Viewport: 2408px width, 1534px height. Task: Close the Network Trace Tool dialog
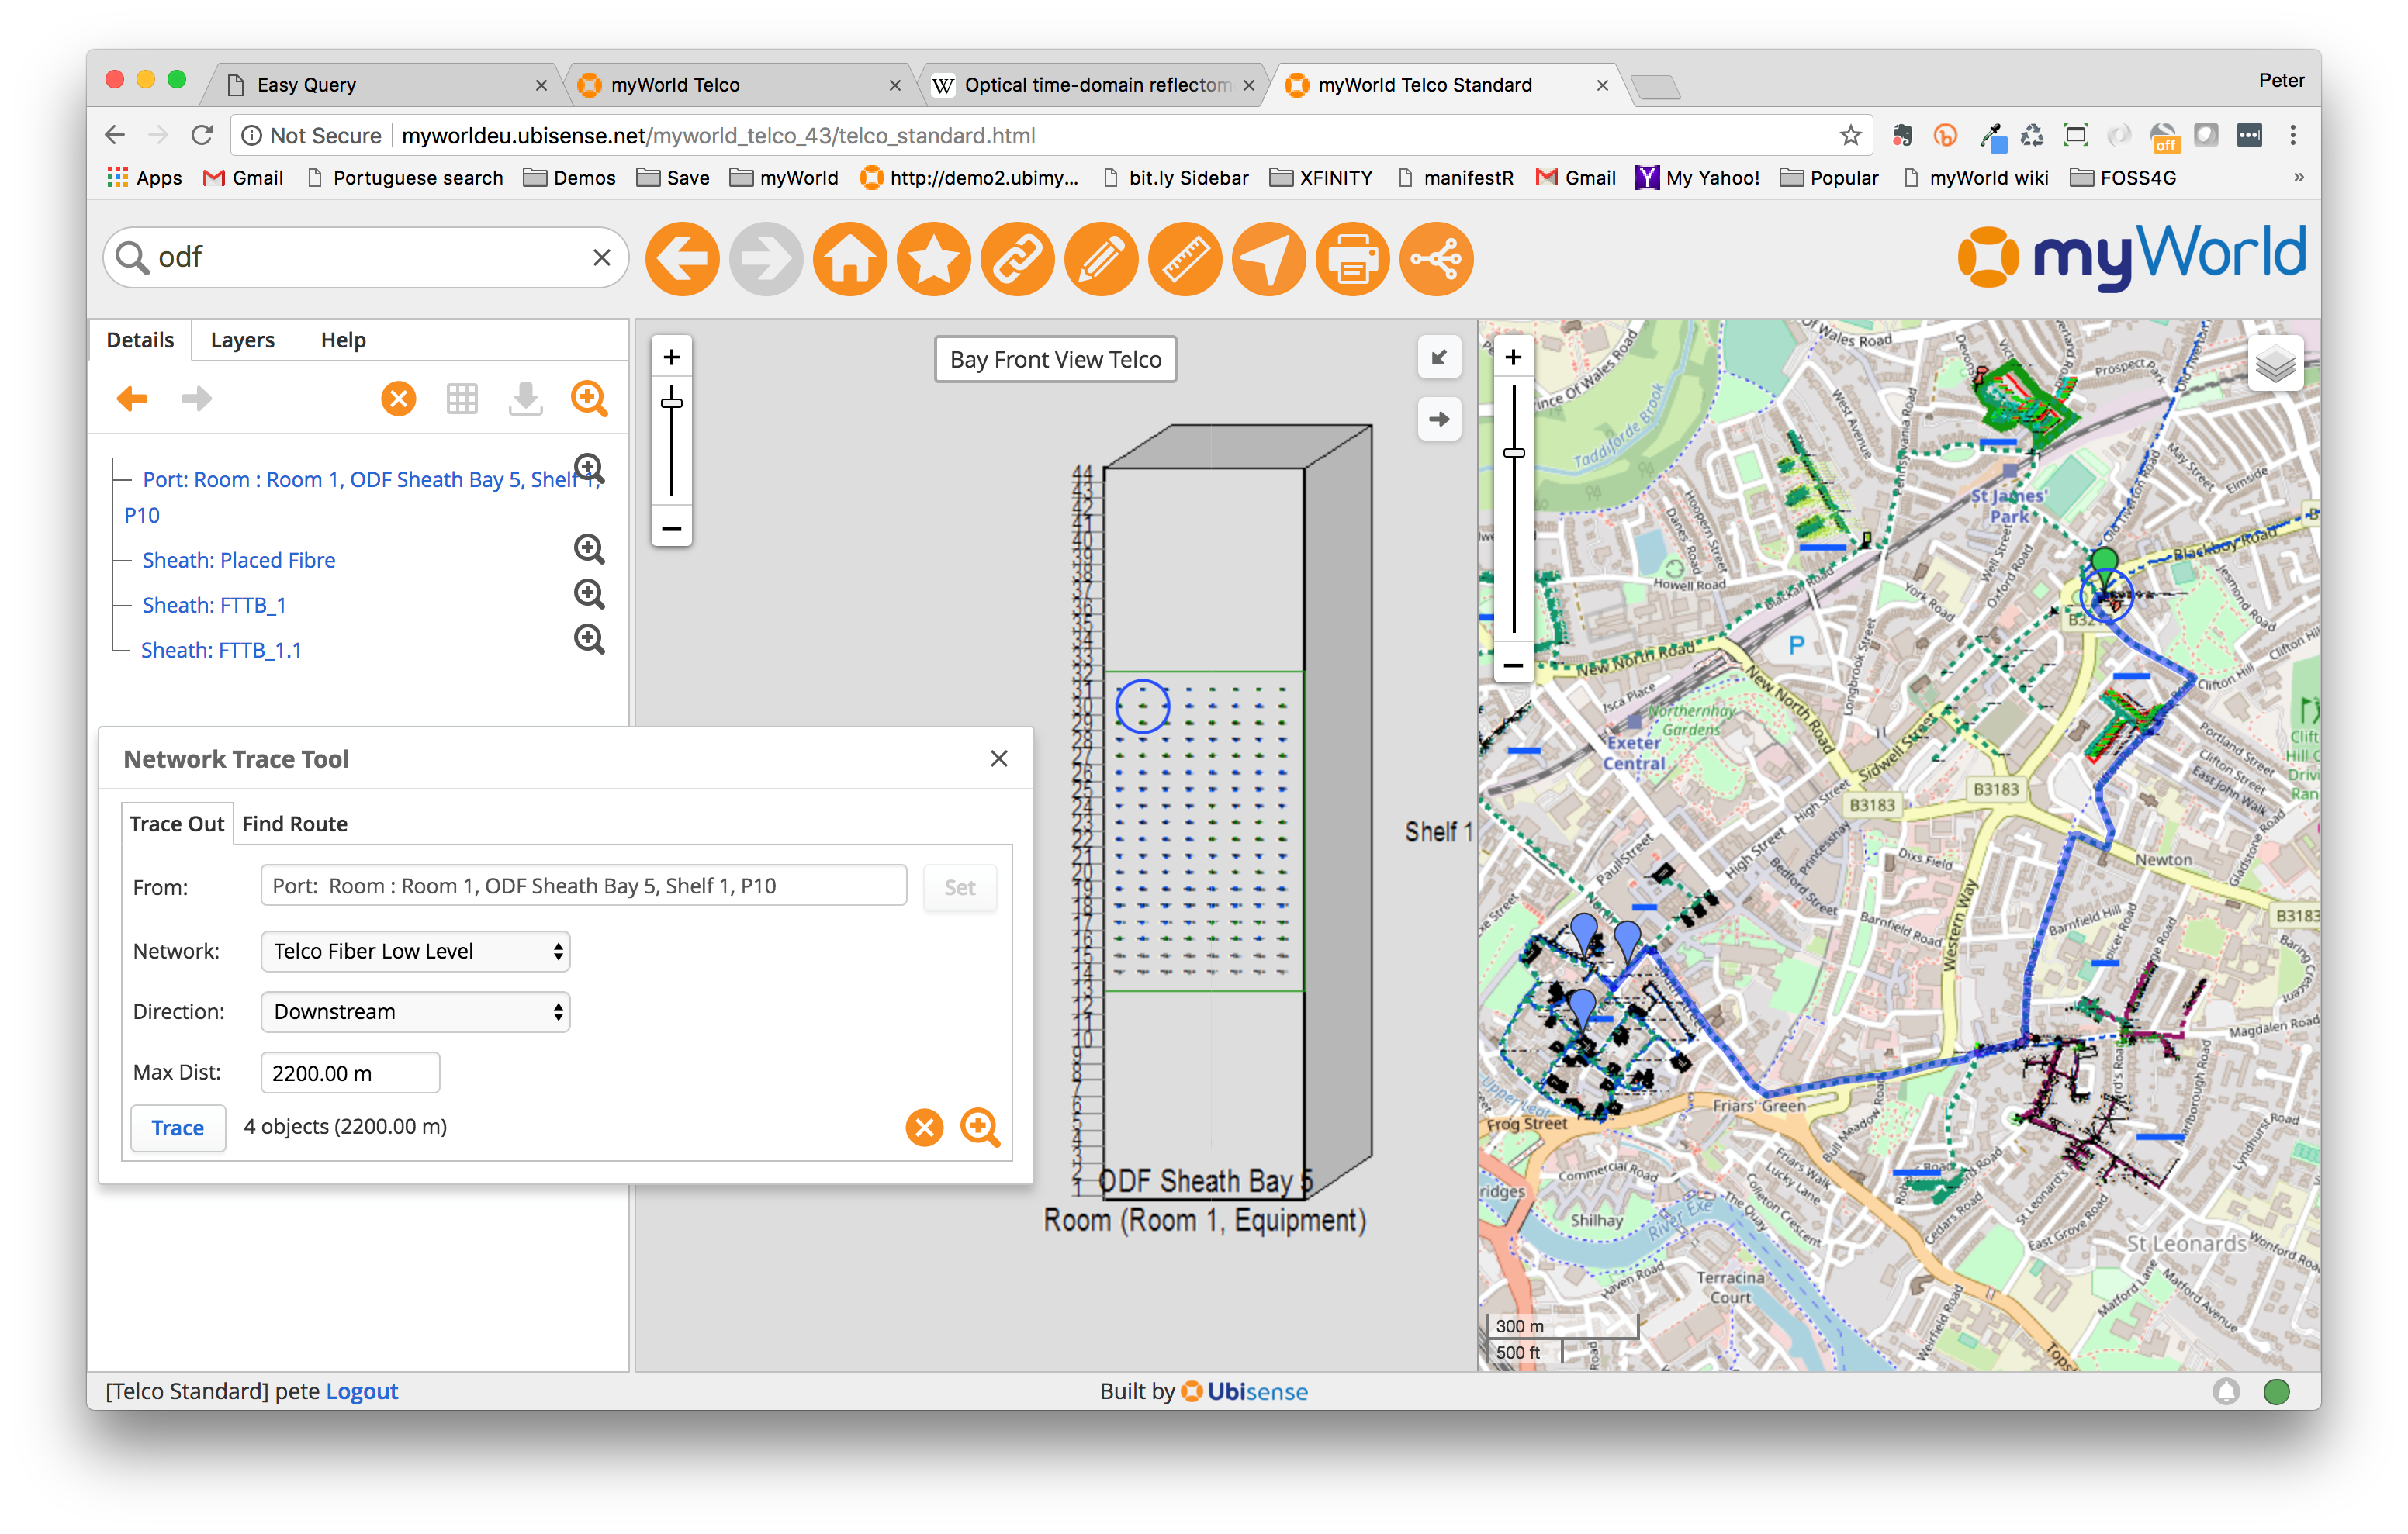(998, 759)
